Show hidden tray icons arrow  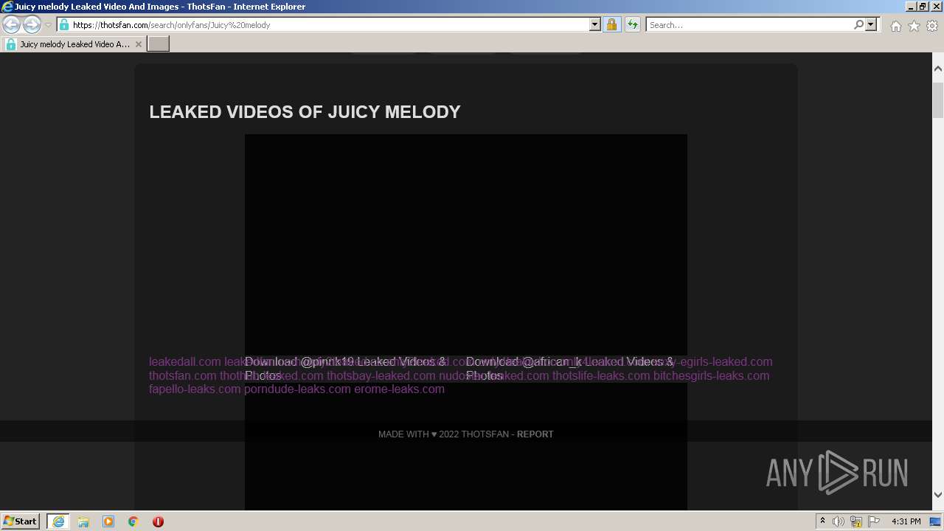[x=823, y=521]
